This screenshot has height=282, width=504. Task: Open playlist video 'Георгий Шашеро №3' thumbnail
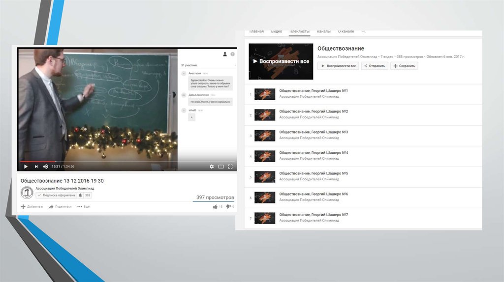[264, 136]
